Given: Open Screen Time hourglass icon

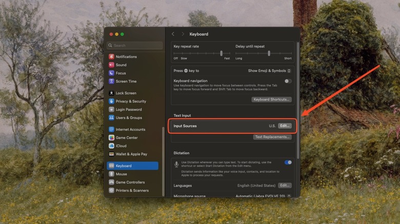Looking at the screenshot, I should click(111, 81).
